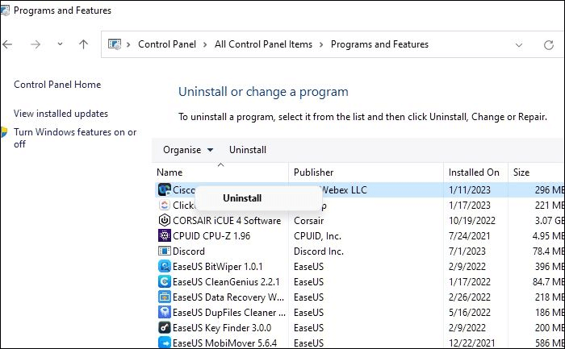The width and height of the screenshot is (565, 349).
Task: Click CPUID, Inc. publisher cell
Action: pos(317,236)
